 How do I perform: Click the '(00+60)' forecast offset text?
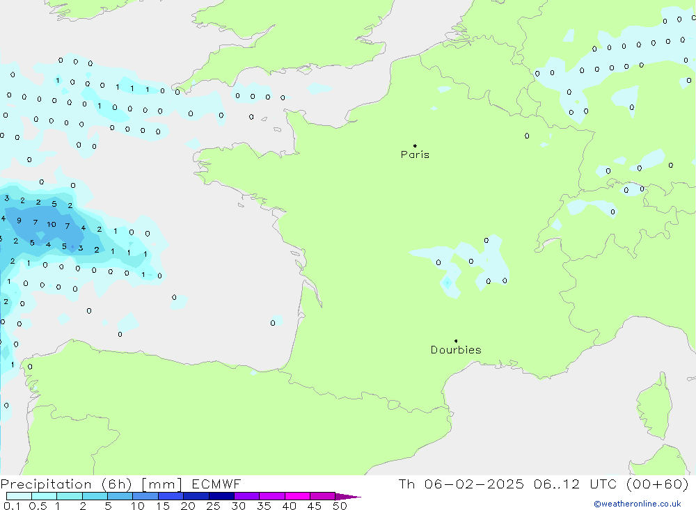click(x=658, y=484)
